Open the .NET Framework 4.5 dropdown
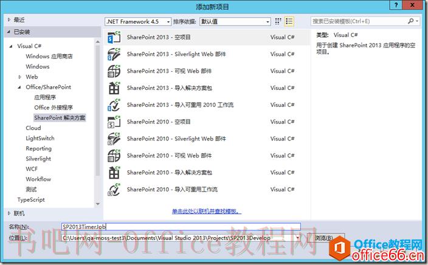The height and width of the screenshot is (265, 428). 138,21
